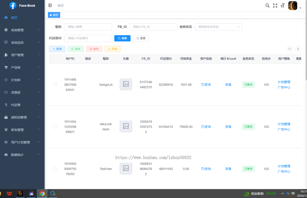The image size is (307, 198).
Task: Click the 计划库 clock icon in sidebar
Action: coord(6,80)
